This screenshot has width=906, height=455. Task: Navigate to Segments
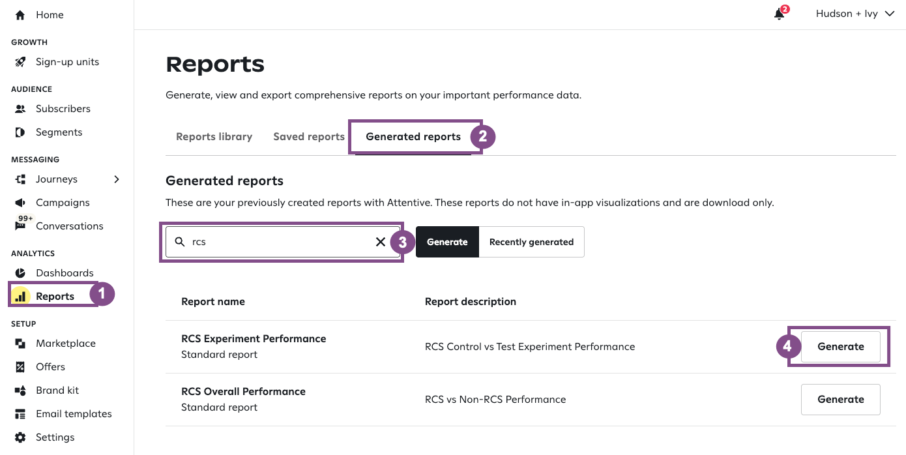pos(59,132)
